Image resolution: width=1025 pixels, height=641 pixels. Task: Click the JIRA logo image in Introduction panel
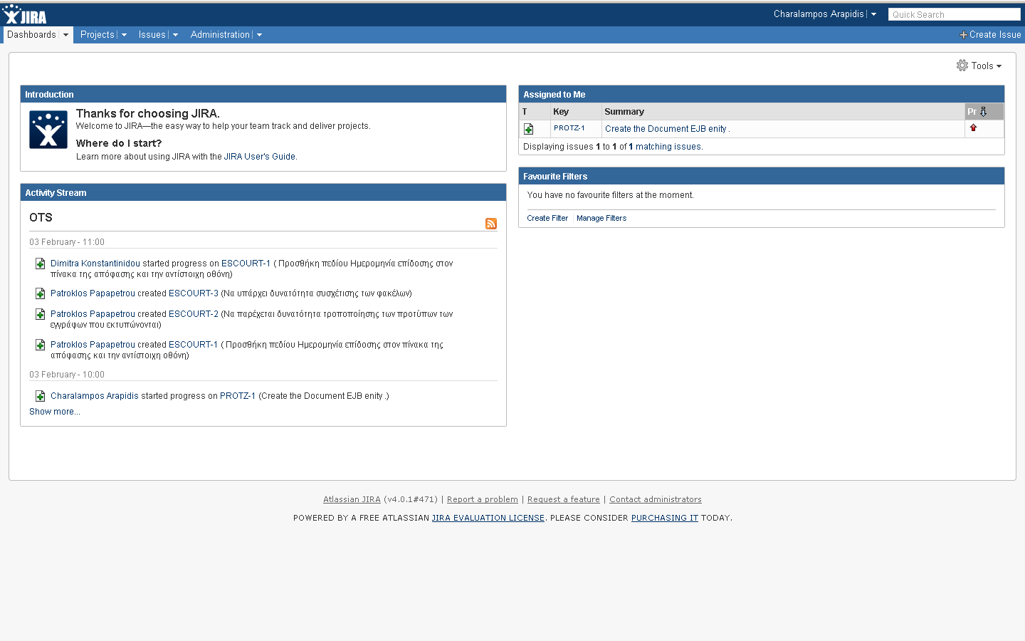click(48, 130)
